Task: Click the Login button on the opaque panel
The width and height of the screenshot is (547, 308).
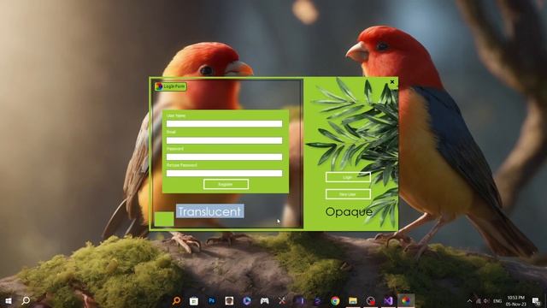Action: click(x=348, y=177)
